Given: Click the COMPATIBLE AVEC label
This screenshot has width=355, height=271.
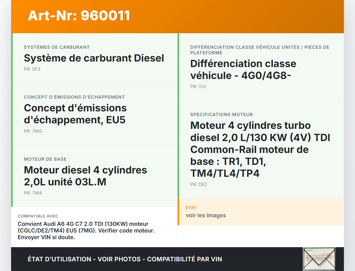Looking at the screenshot, I should [38, 216].
